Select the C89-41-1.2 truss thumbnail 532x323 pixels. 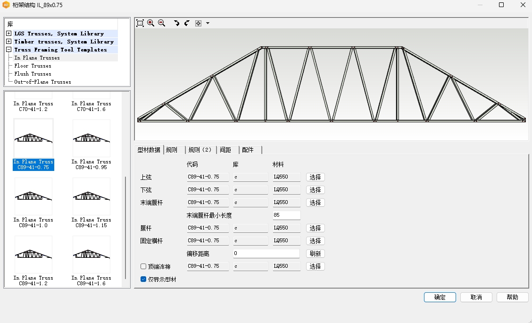[33, 254]
